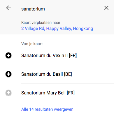Click the [FR] tag of Mary Bell
The width and height of the screenshot is (114, 116).
point(71,93)
